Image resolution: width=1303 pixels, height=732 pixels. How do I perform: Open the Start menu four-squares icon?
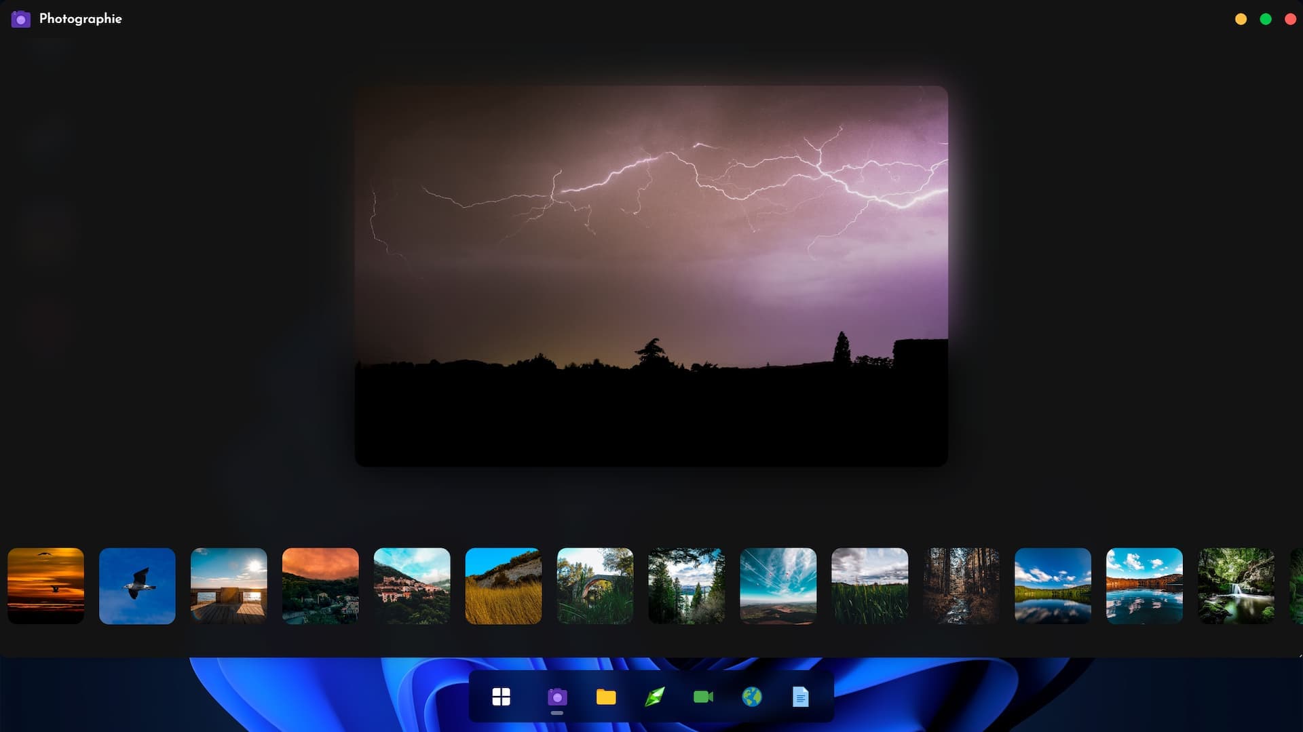[x=501, y=697]
